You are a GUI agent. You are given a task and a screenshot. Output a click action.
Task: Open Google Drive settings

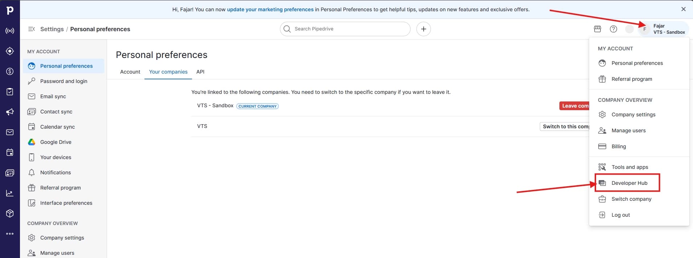64,142
